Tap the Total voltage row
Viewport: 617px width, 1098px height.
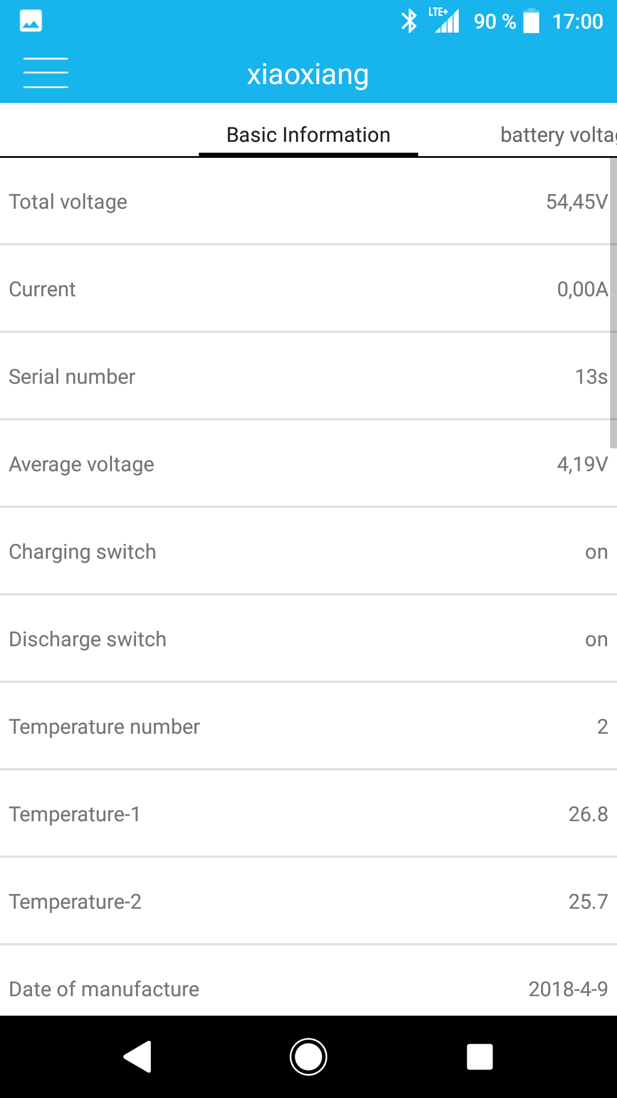coord(308,202)
